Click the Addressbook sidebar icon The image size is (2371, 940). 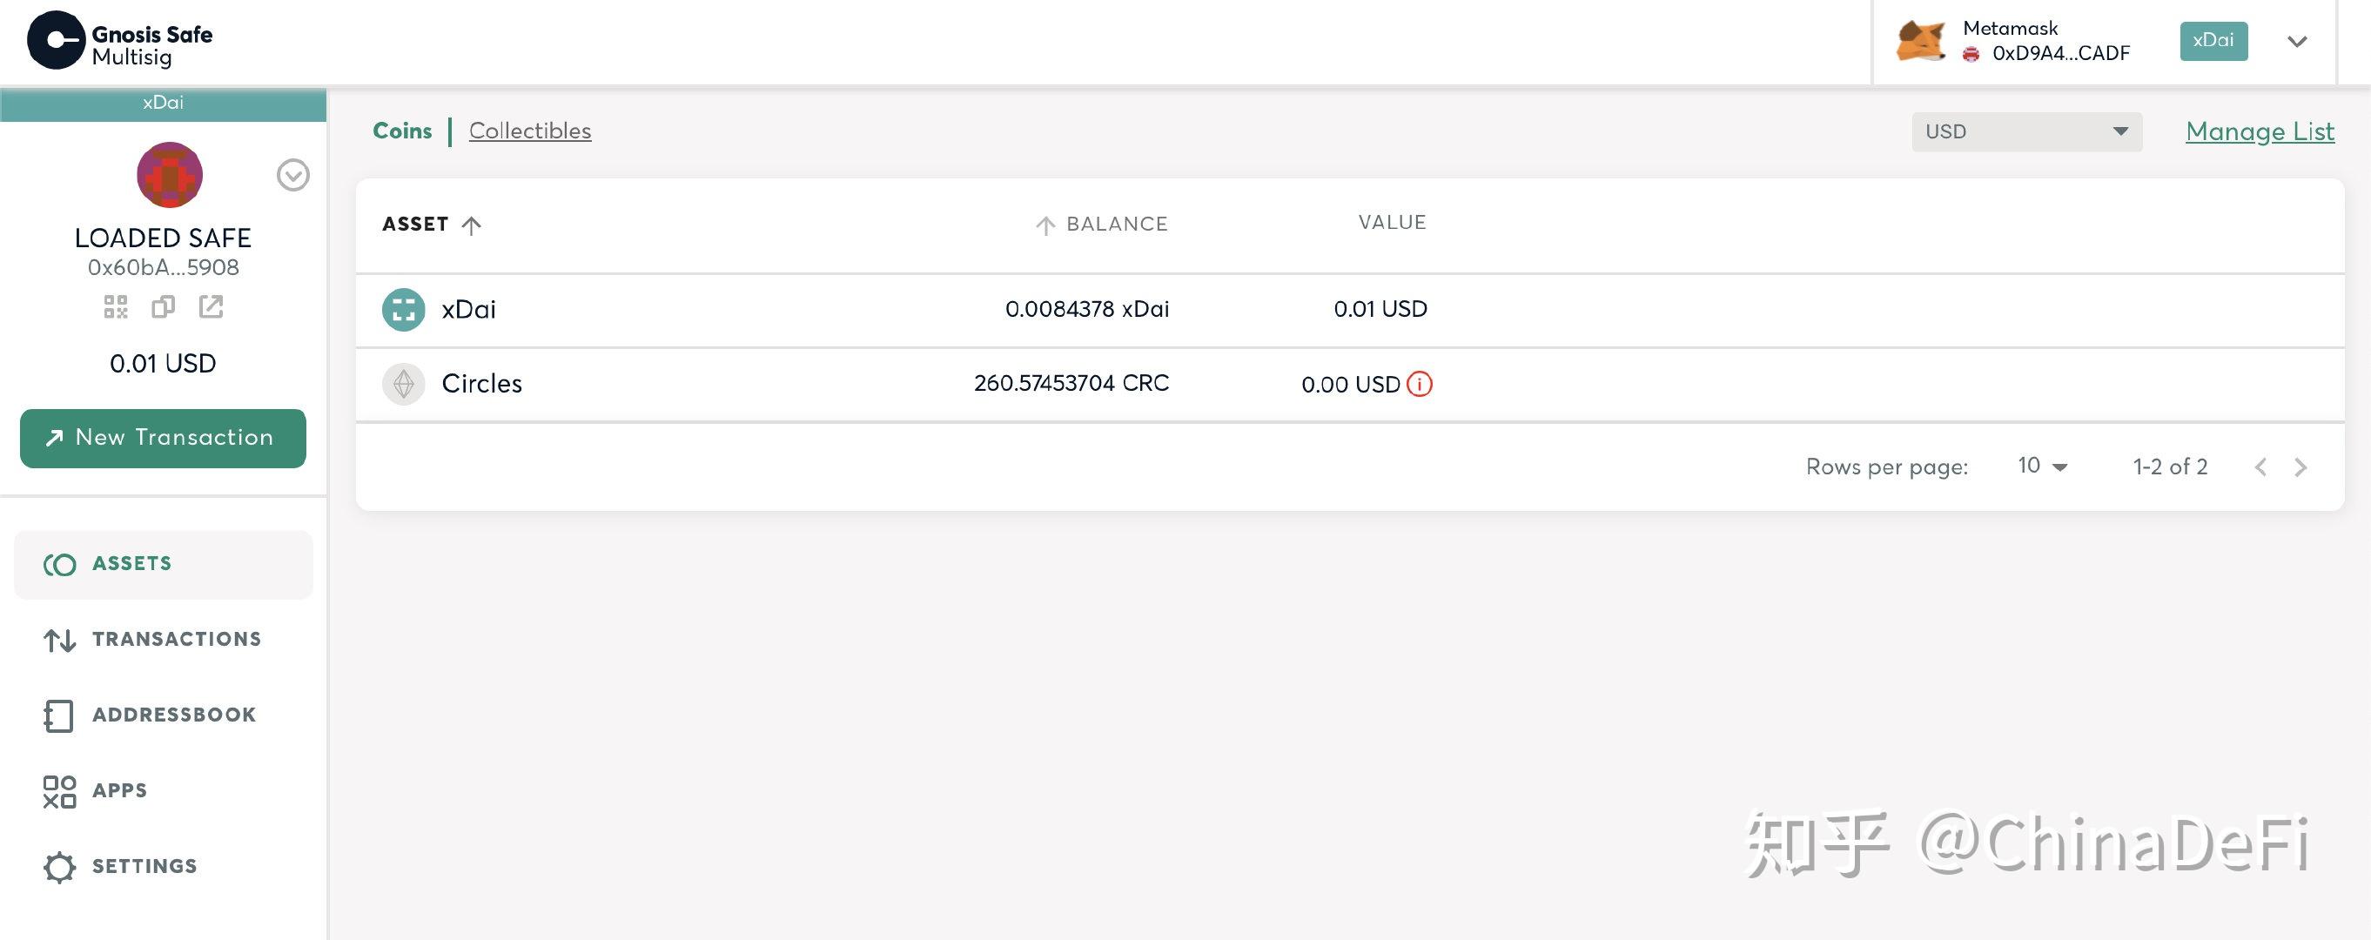tap(56, 714)
